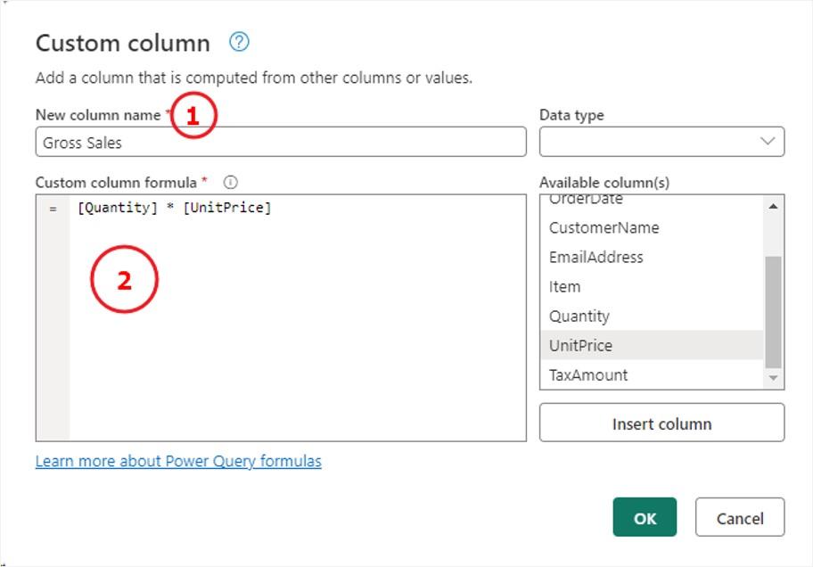Click the Insert column button
Image resolution: width=813 pixels, height=567 pixels.
click(x=661, y=423)
